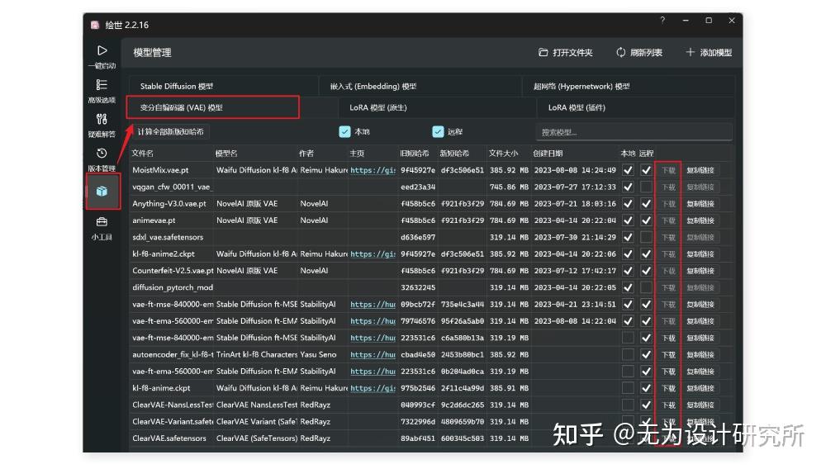Sort by the creation date column header
The width and height of the screenshot is (826, 469).
tap(548, 154)
